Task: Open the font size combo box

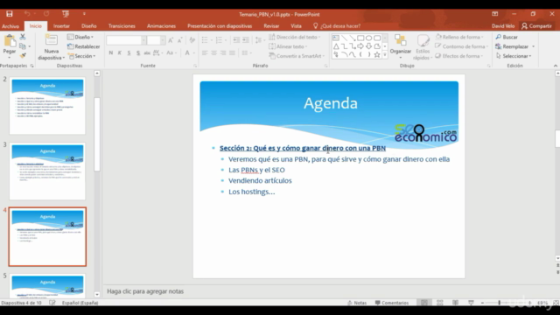Action: pyautogui.click(x=156, y=40)
